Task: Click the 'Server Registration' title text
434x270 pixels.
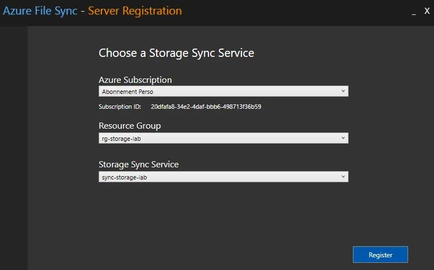Action: (x=135, y=11)
